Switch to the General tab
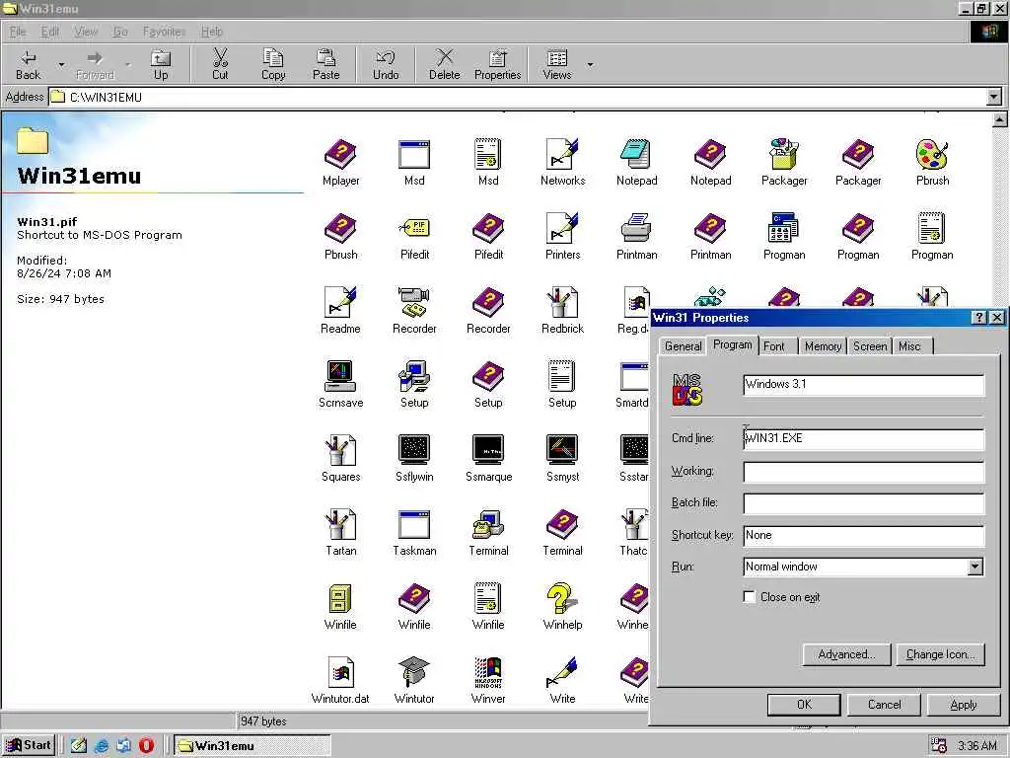This screenshot has height=758, width=1010. tap(683, 346)
